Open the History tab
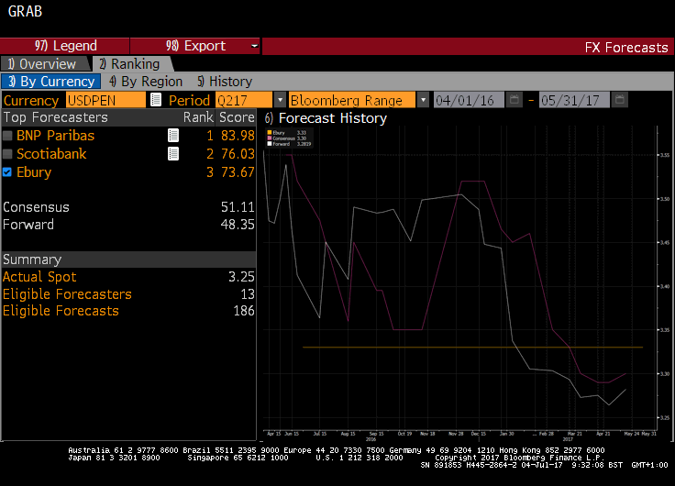The width and height of the screenshot is (675, 486). (225, 82)
